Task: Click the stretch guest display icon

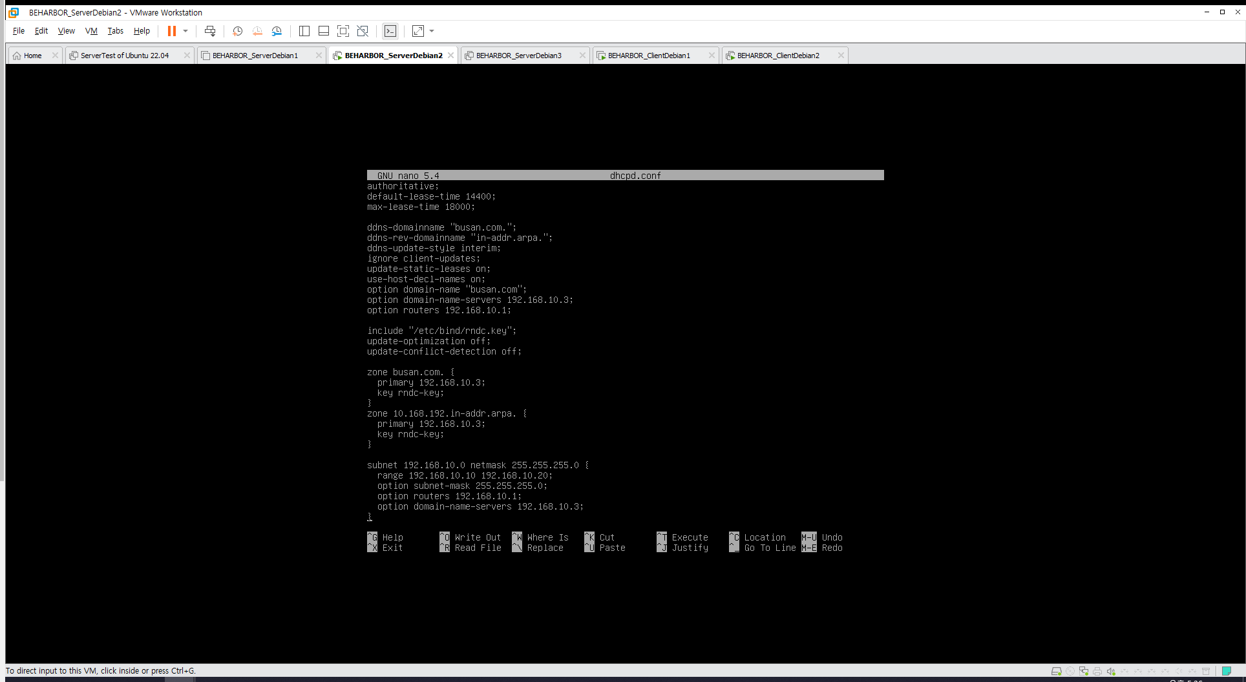Action: coord(418,31)
